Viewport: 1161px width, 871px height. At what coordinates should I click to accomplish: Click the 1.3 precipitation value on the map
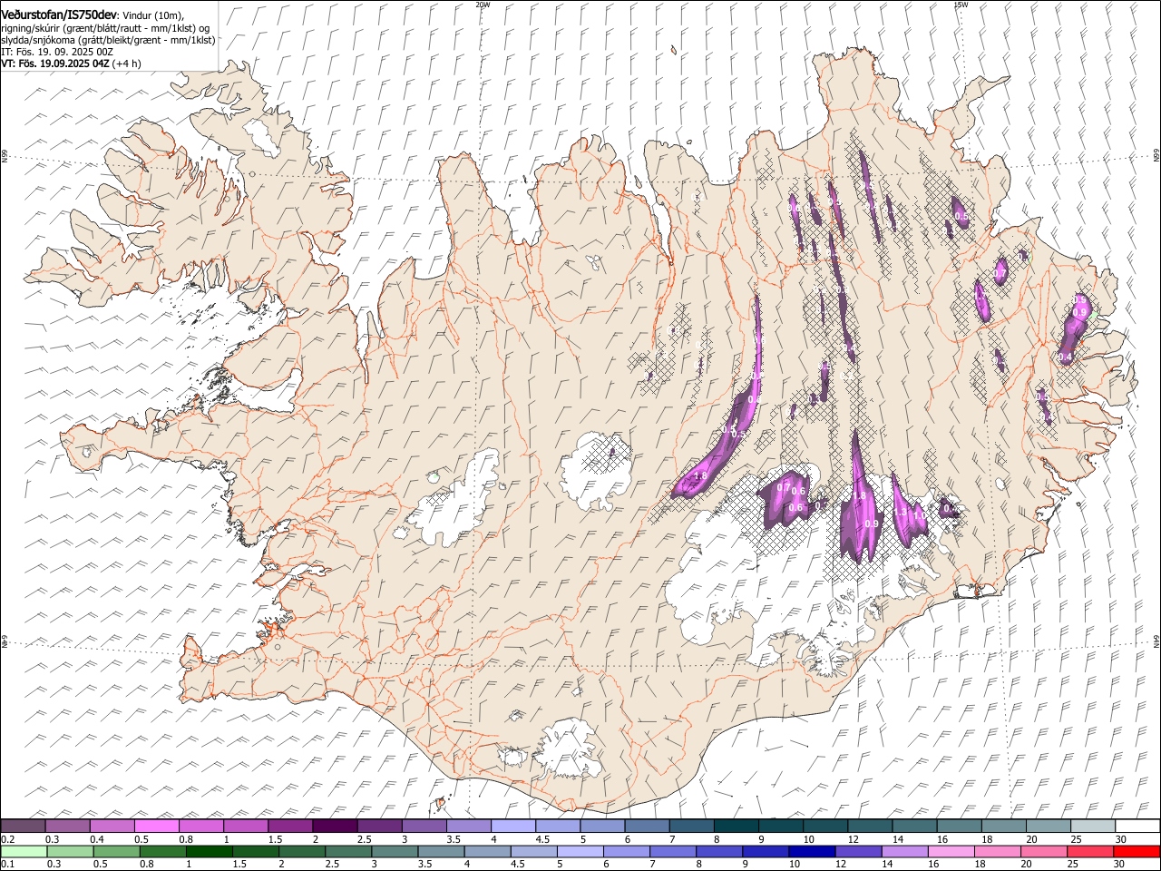900,512
